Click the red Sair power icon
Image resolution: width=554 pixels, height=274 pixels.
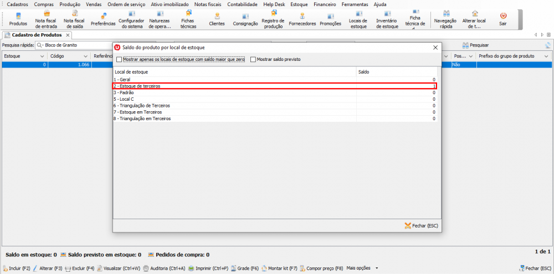point(502,18)
